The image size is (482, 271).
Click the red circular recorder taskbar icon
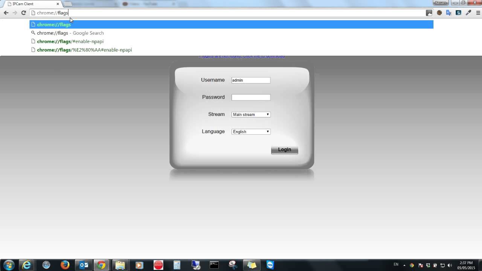click(x=158, y=265)
